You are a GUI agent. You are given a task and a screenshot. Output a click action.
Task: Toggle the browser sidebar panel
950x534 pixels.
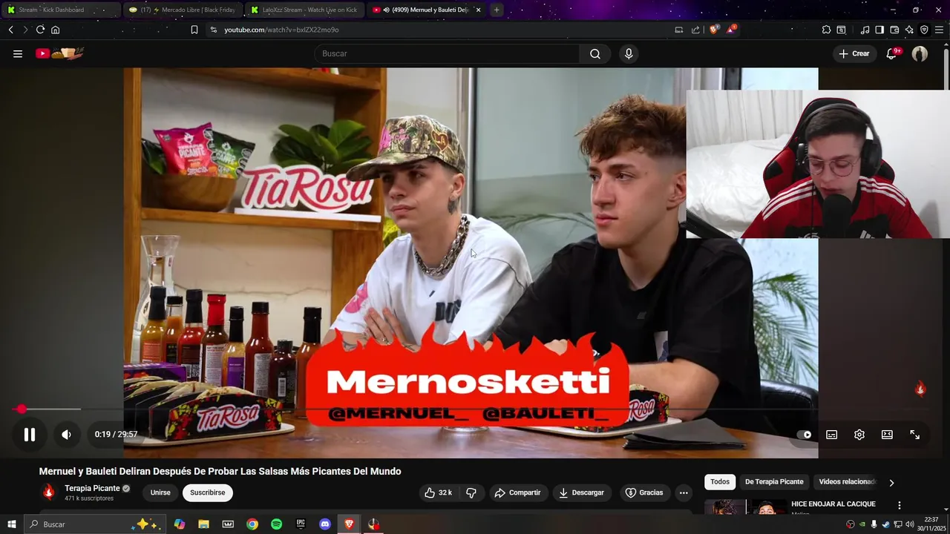point(879,30)
